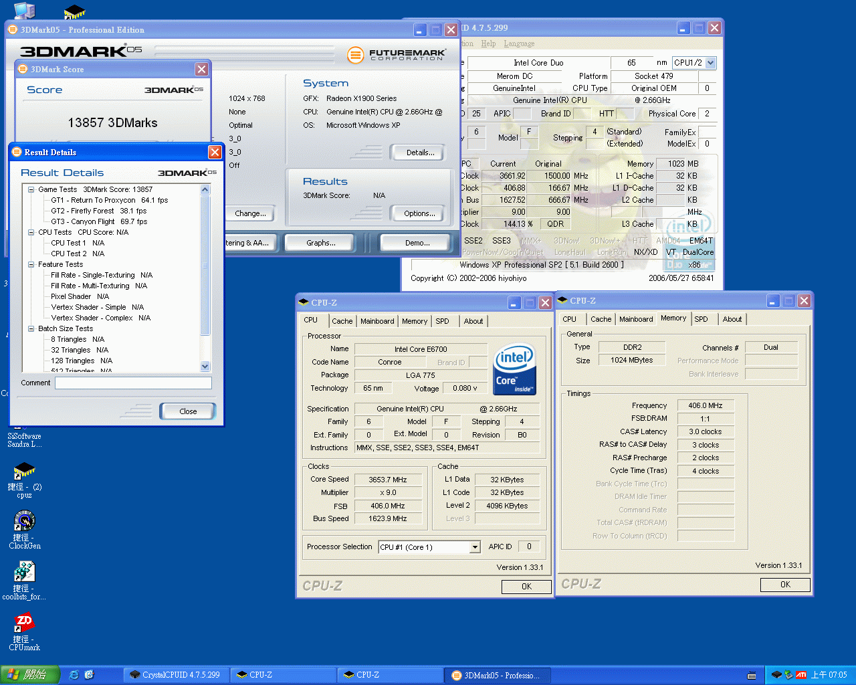Click the Internet Explorer quick launch icon
This screenshot has width=856, height=685.
(x=74, y=675)
